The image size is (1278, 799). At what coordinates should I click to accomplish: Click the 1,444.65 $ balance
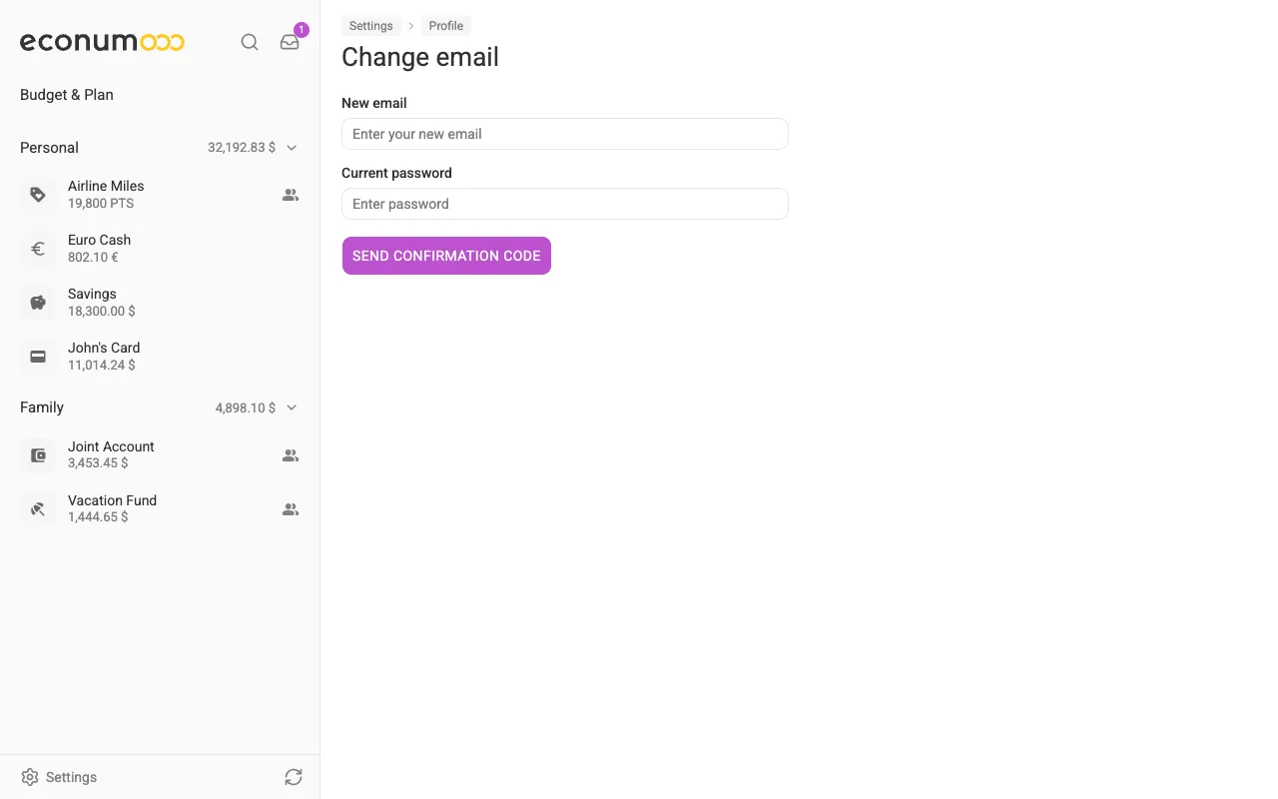[98, 517]
